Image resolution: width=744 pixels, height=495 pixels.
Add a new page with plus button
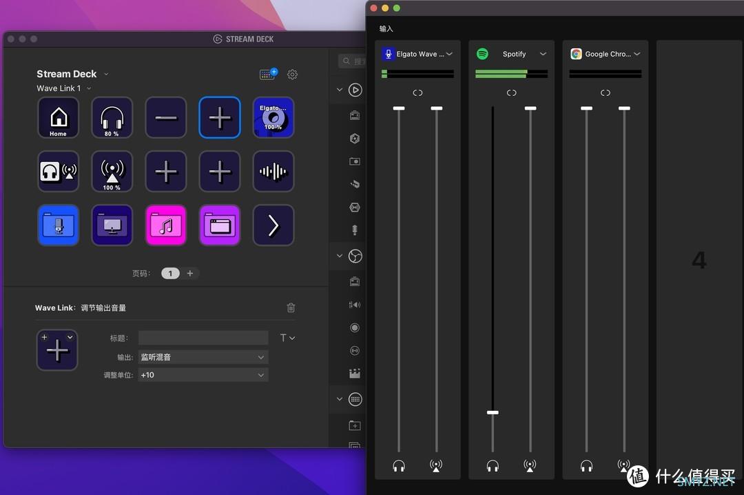click(x=190, y=273)
